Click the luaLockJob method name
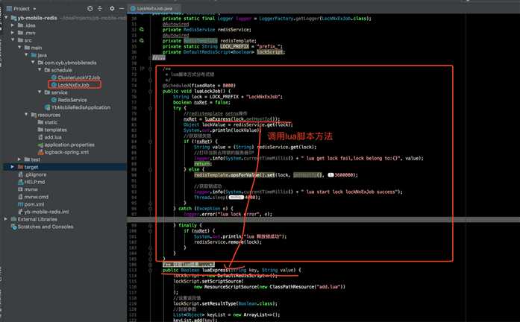 [x=207, y=91]
